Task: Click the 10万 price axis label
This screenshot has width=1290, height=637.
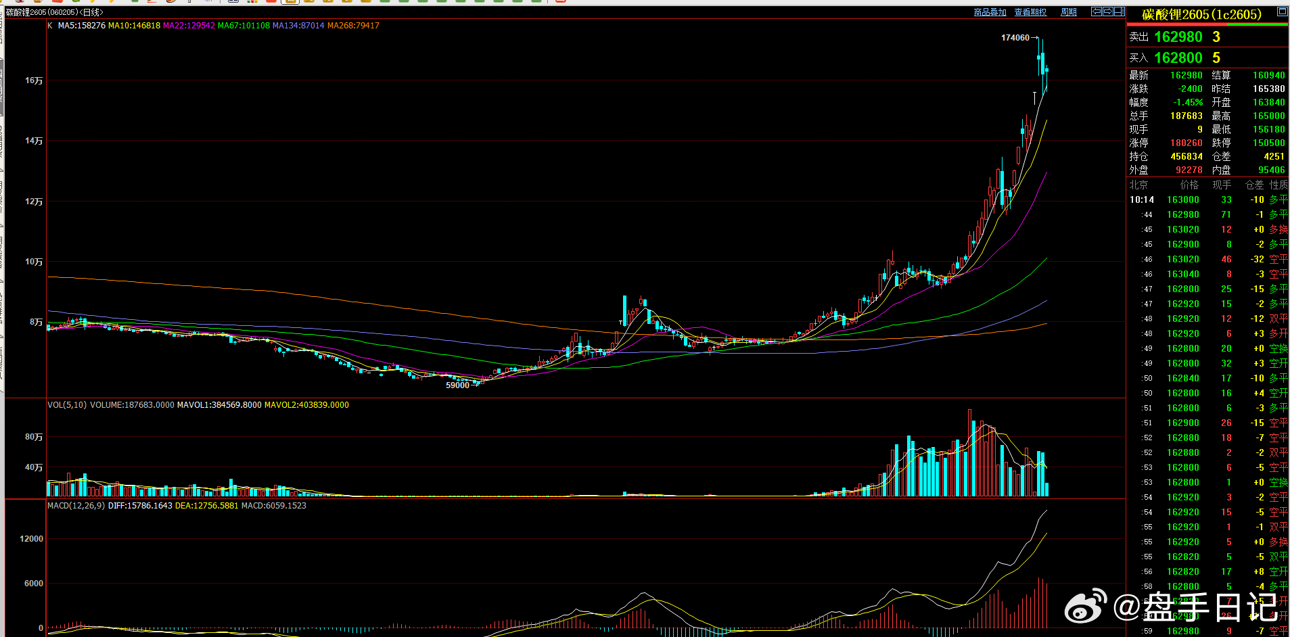Action: click(x=34, y=262)
